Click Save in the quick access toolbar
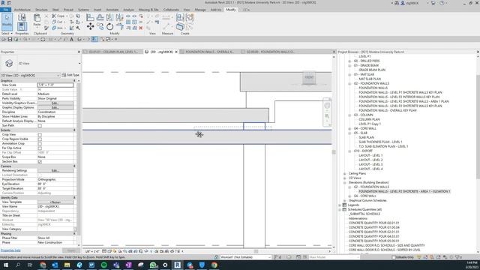This screenshot has width=480, height=270. pos(10,39)
